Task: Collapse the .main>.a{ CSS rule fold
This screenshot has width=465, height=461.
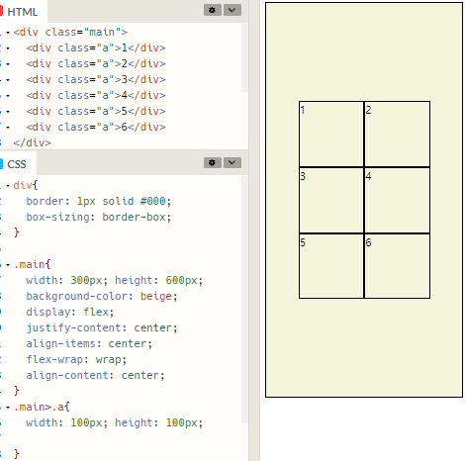Action: [8, 408]
